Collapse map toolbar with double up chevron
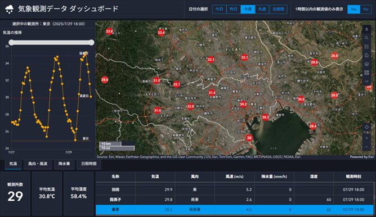This screenshot has height=217, width=376. click(366, 29)
